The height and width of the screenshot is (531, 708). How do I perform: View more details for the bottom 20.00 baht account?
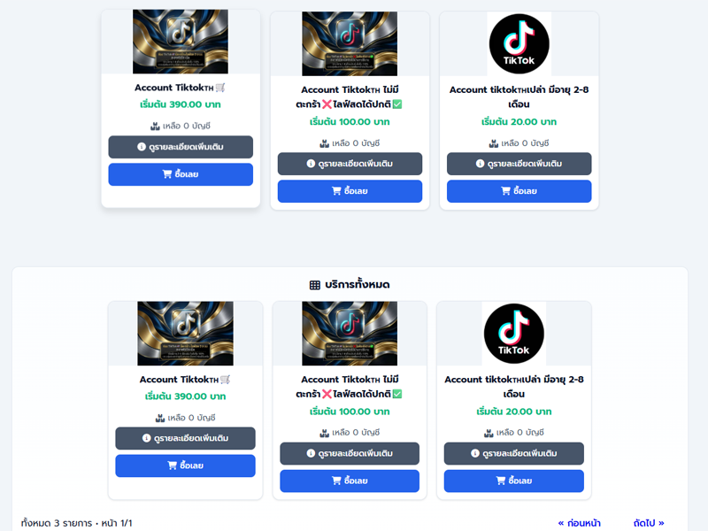(x=514, y=453)
